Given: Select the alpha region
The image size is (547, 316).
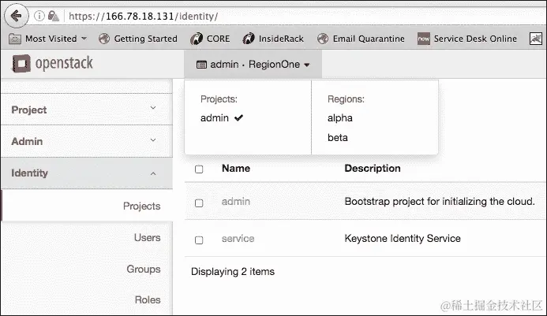Looking at the screenshot, I should click(x=340, y=118).
